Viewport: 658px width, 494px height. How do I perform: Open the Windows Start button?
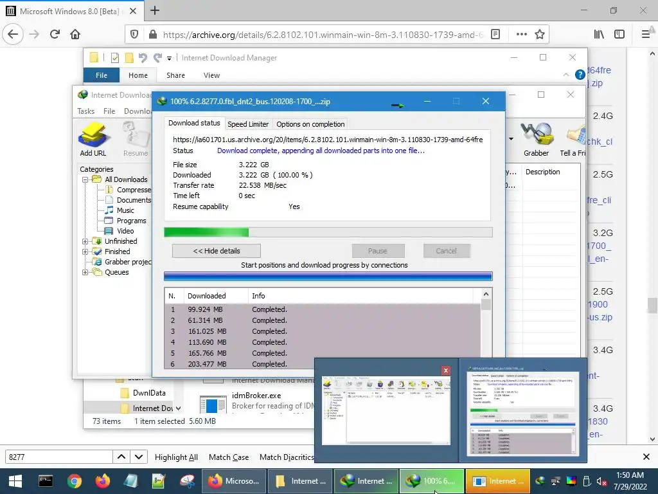pyautogui.click(x=15, y=481)
